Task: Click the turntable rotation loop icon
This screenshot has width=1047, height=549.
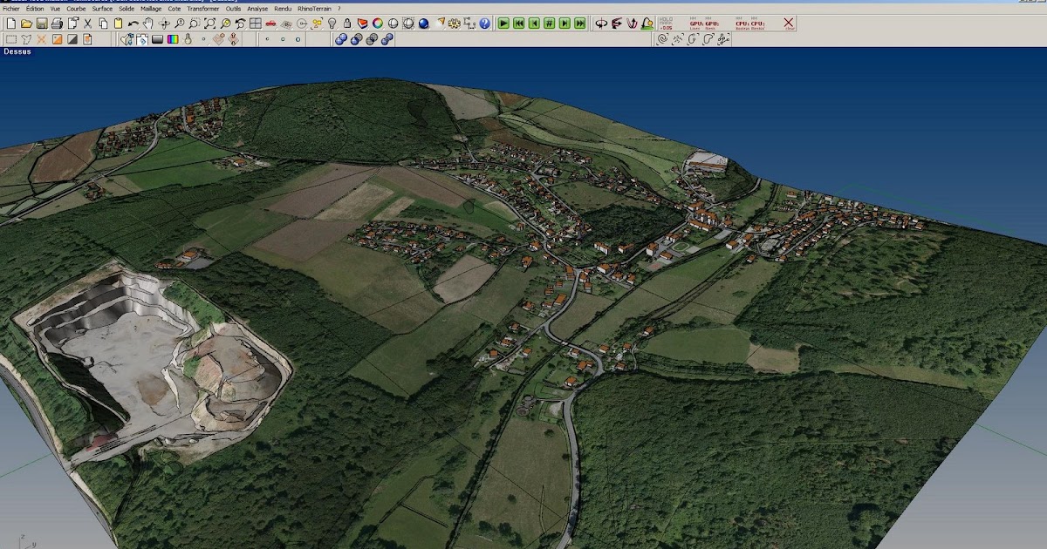Action: coord(601,24)
